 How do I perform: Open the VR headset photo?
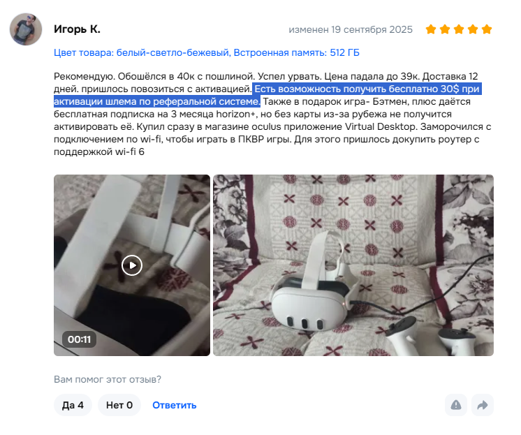(353, 265)
